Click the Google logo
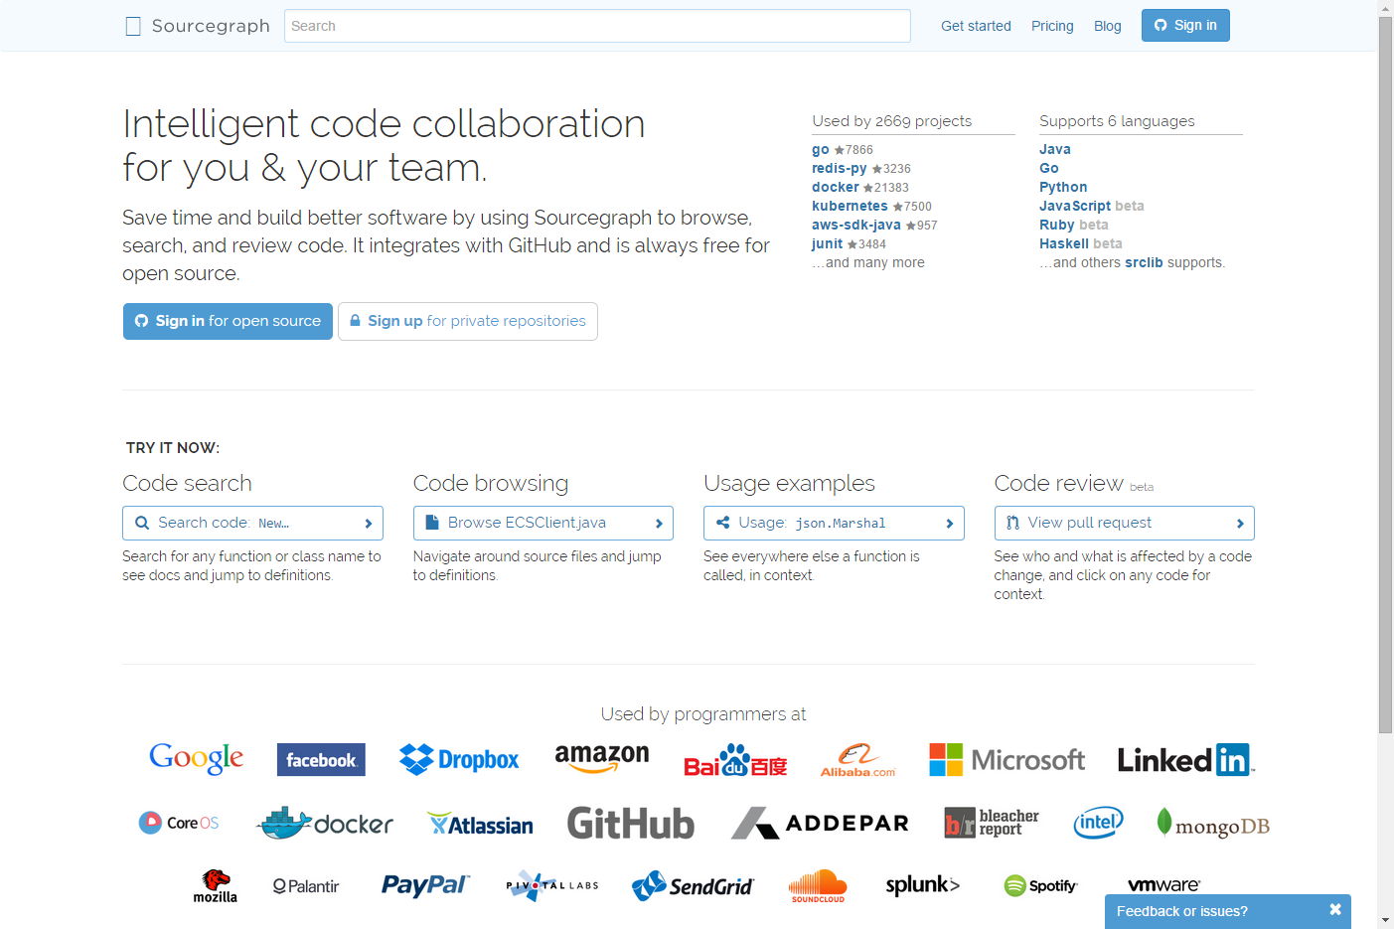Viewport: 1394px width, 929px height. click(x=196, y=759)
